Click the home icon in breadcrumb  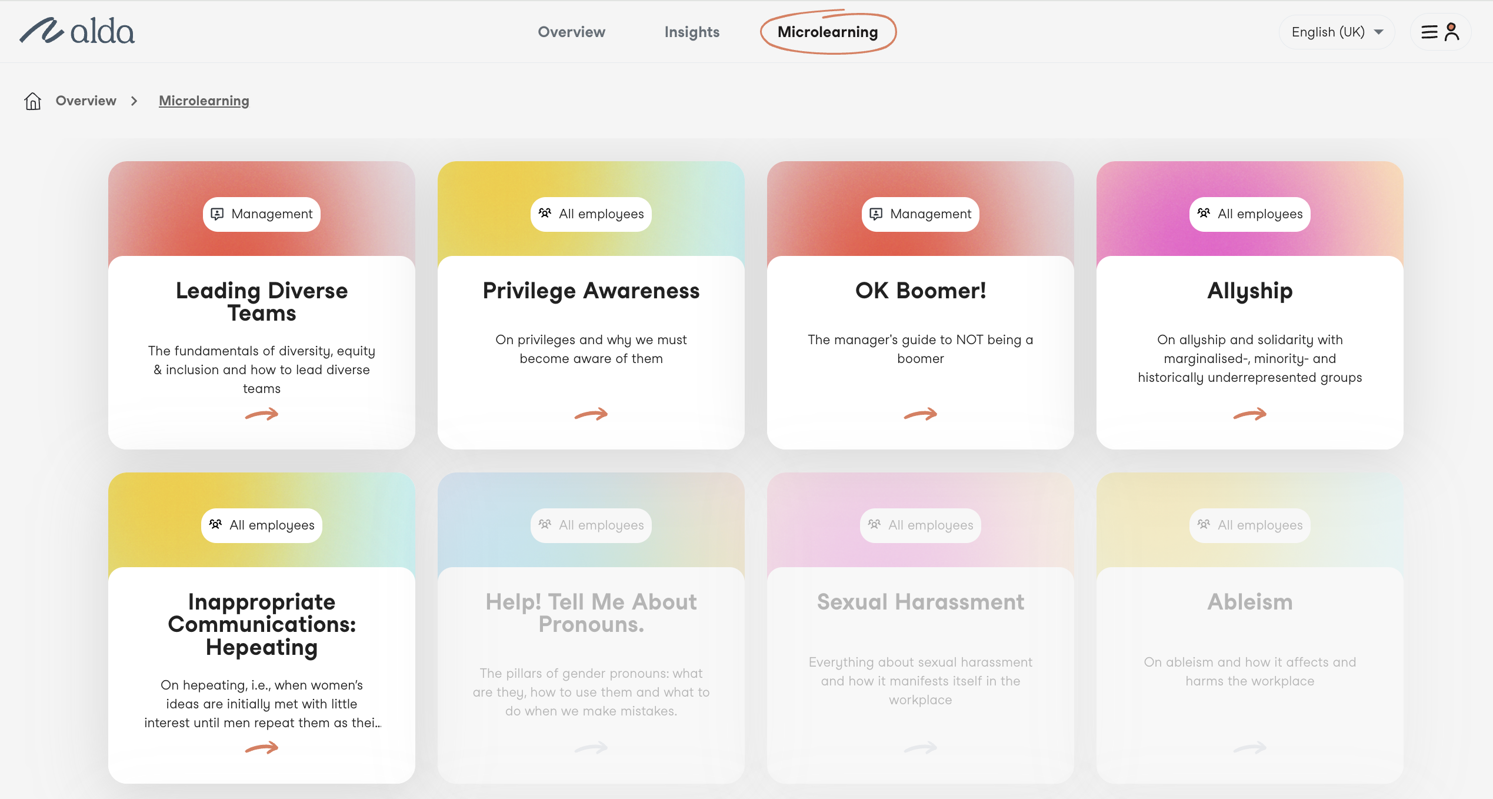32,101
